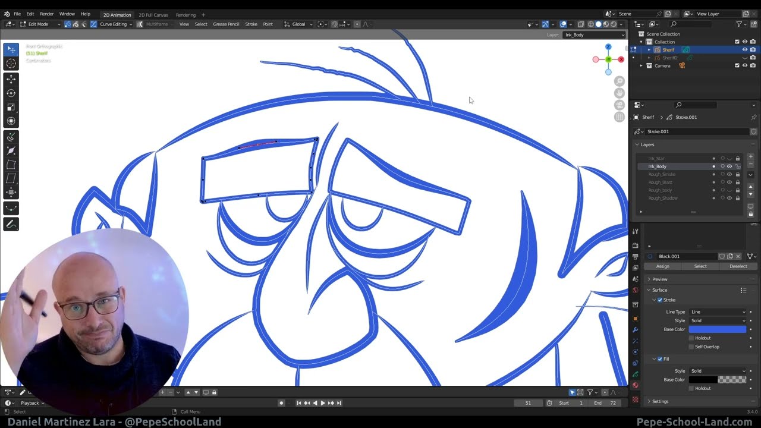Hide the Camera in outliner
Screen dimensions: 761x428
coord(744,65)
